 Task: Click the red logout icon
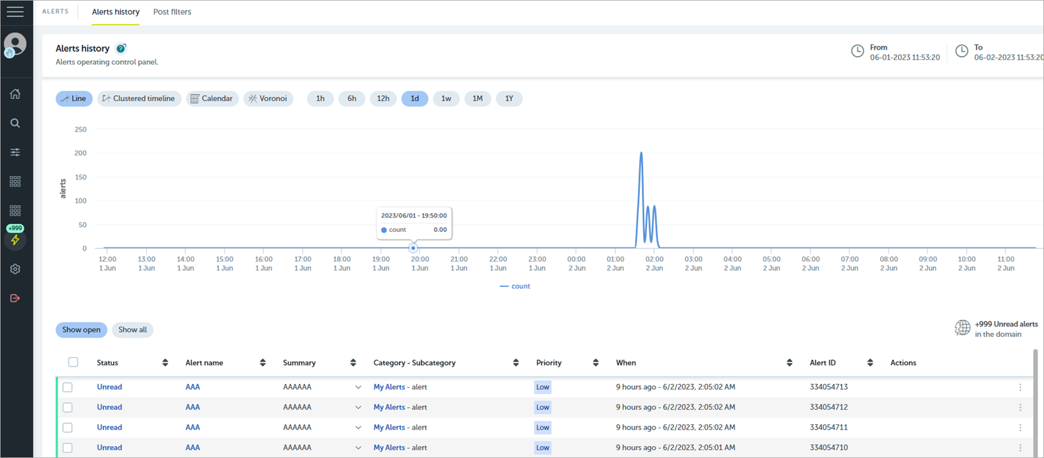[15, 299]
